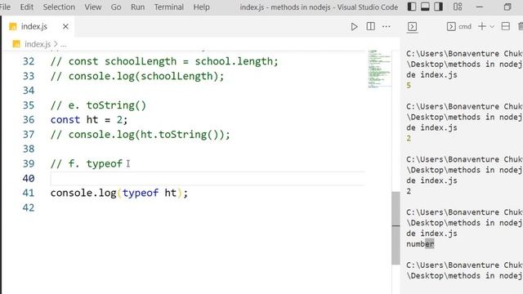Run the code with the play icon
523x294 pixels.
point(354,27)
